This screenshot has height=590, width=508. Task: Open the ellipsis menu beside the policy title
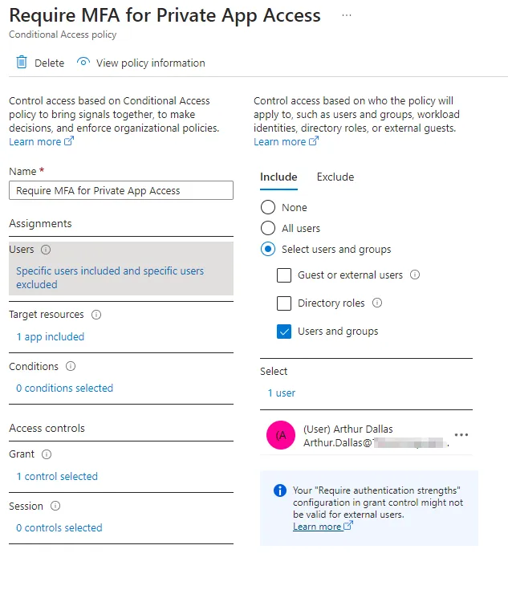pos(347,15)
